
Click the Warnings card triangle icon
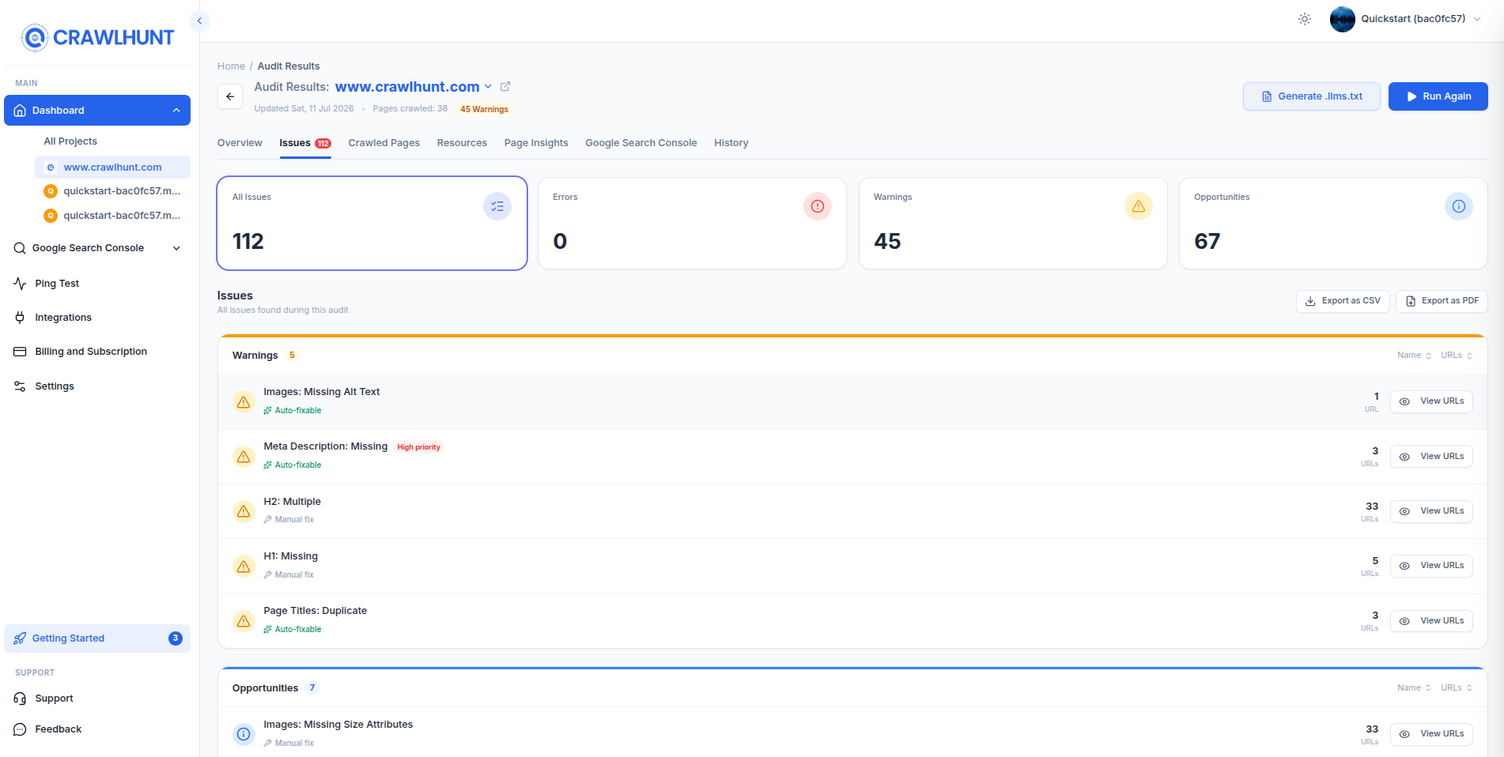pyautogui.click(x=1139, y=206)
